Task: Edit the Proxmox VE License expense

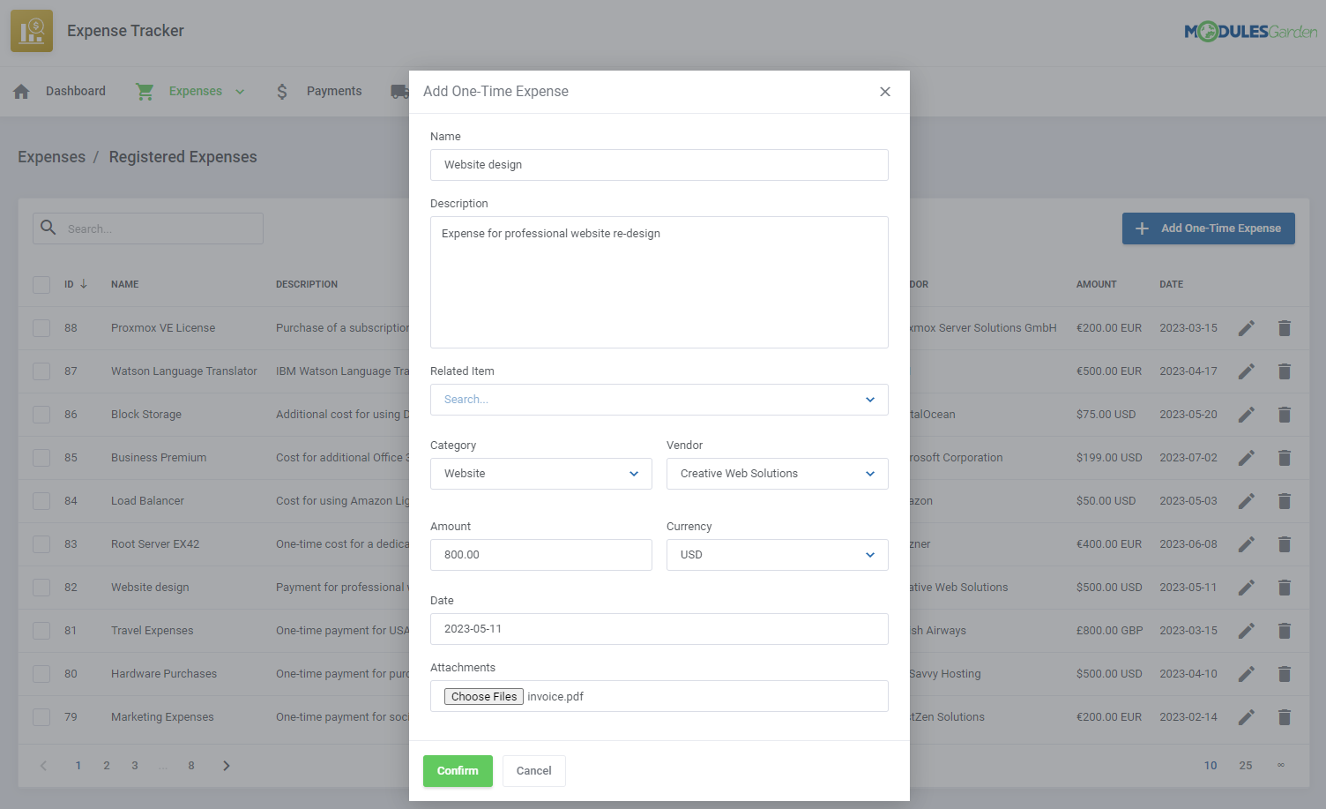Action: click(x=1246, y=328)
